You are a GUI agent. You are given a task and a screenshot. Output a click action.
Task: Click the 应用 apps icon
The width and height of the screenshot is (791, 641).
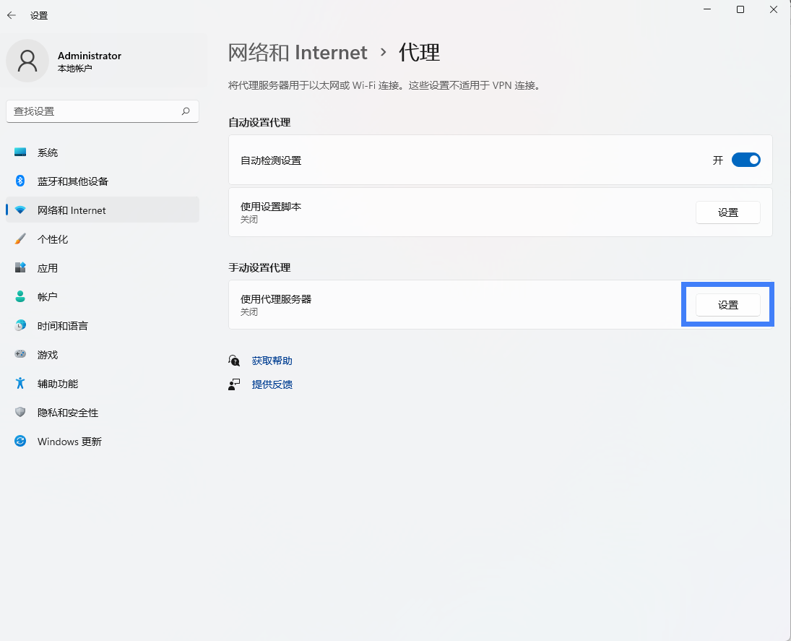pos(20,267)
